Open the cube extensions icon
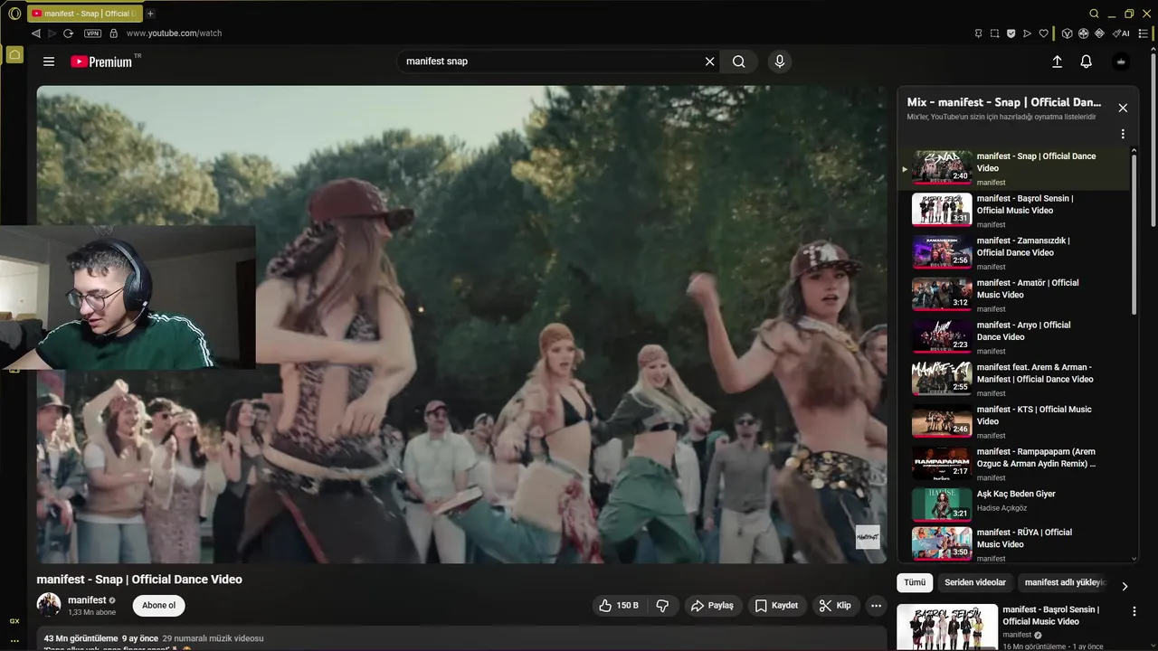This screenshot has height=651, width=1158. (1067, 33)
